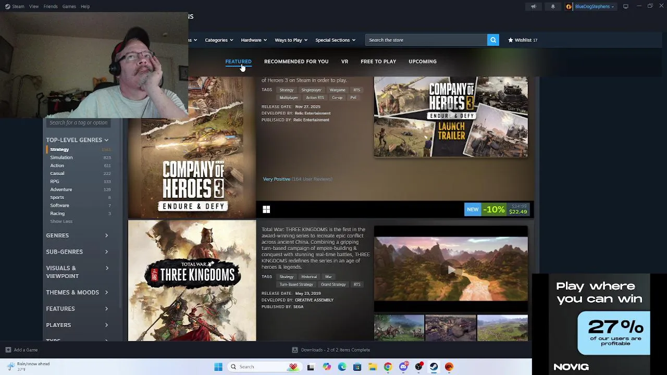Switch to Big Picture mode monitor icon
Image resolution: width=667 pixels, height=375 pixels.
pyautogui.click(x=625, y=6)
